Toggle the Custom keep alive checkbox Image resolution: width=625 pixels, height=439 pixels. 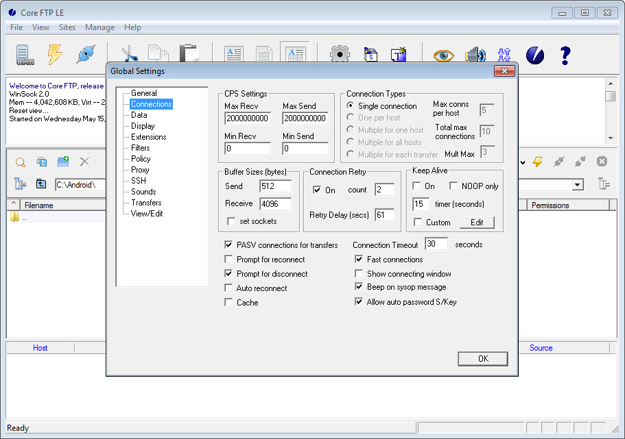[x=418, y=222]
